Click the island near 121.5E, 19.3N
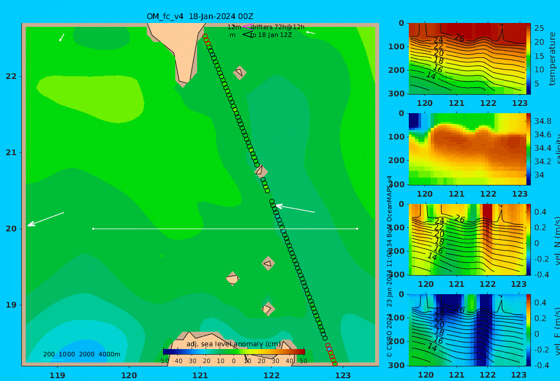This screenshot has height=381, width=560. click(x=232, y=278)
